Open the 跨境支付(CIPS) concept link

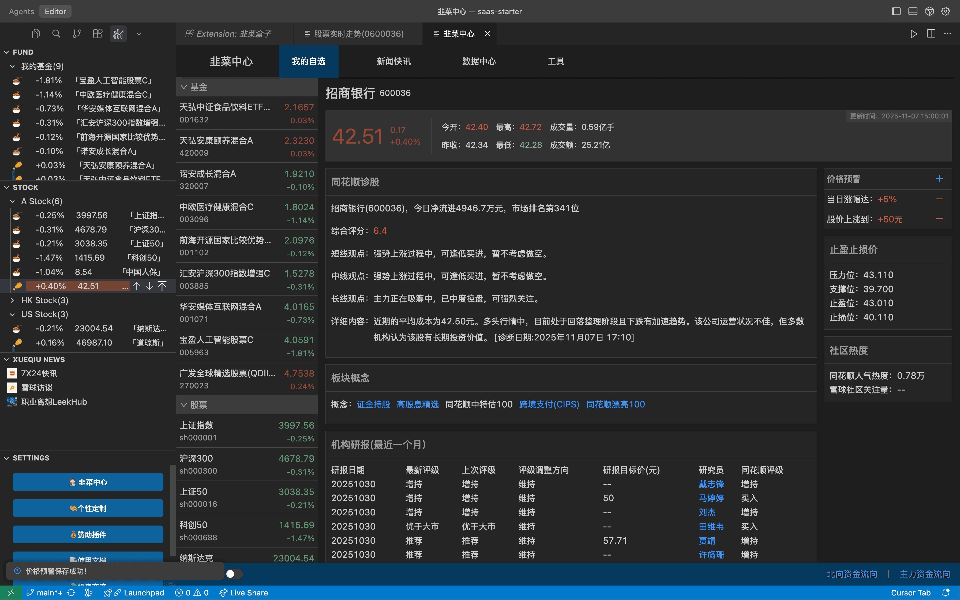click(549, 404)
